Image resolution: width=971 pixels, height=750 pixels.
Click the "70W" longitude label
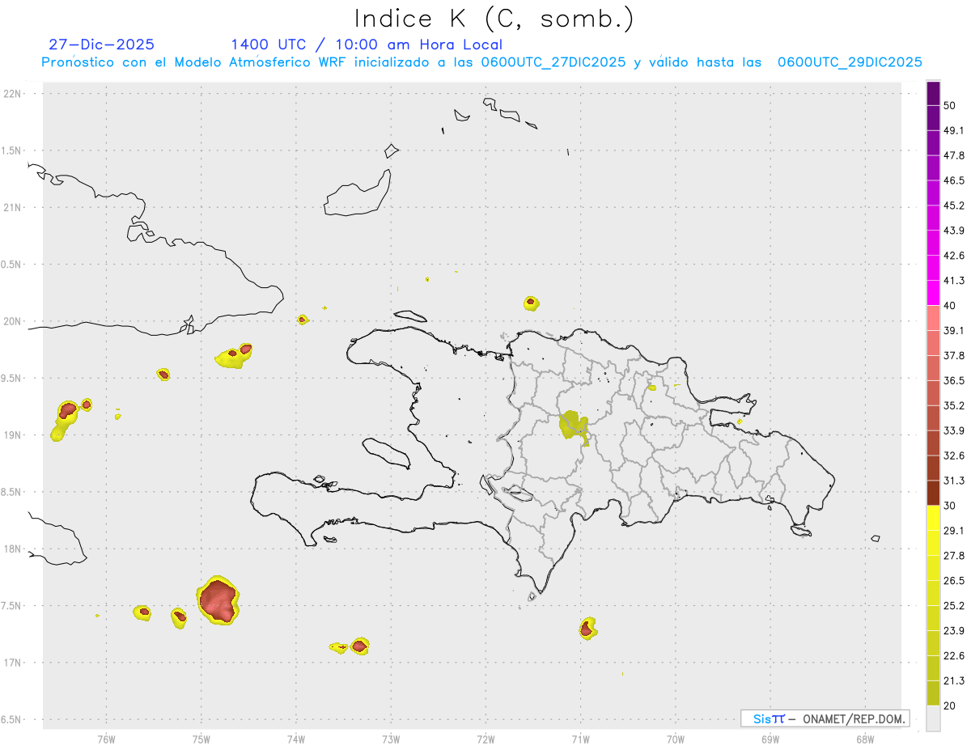click(x=676, y=739)
